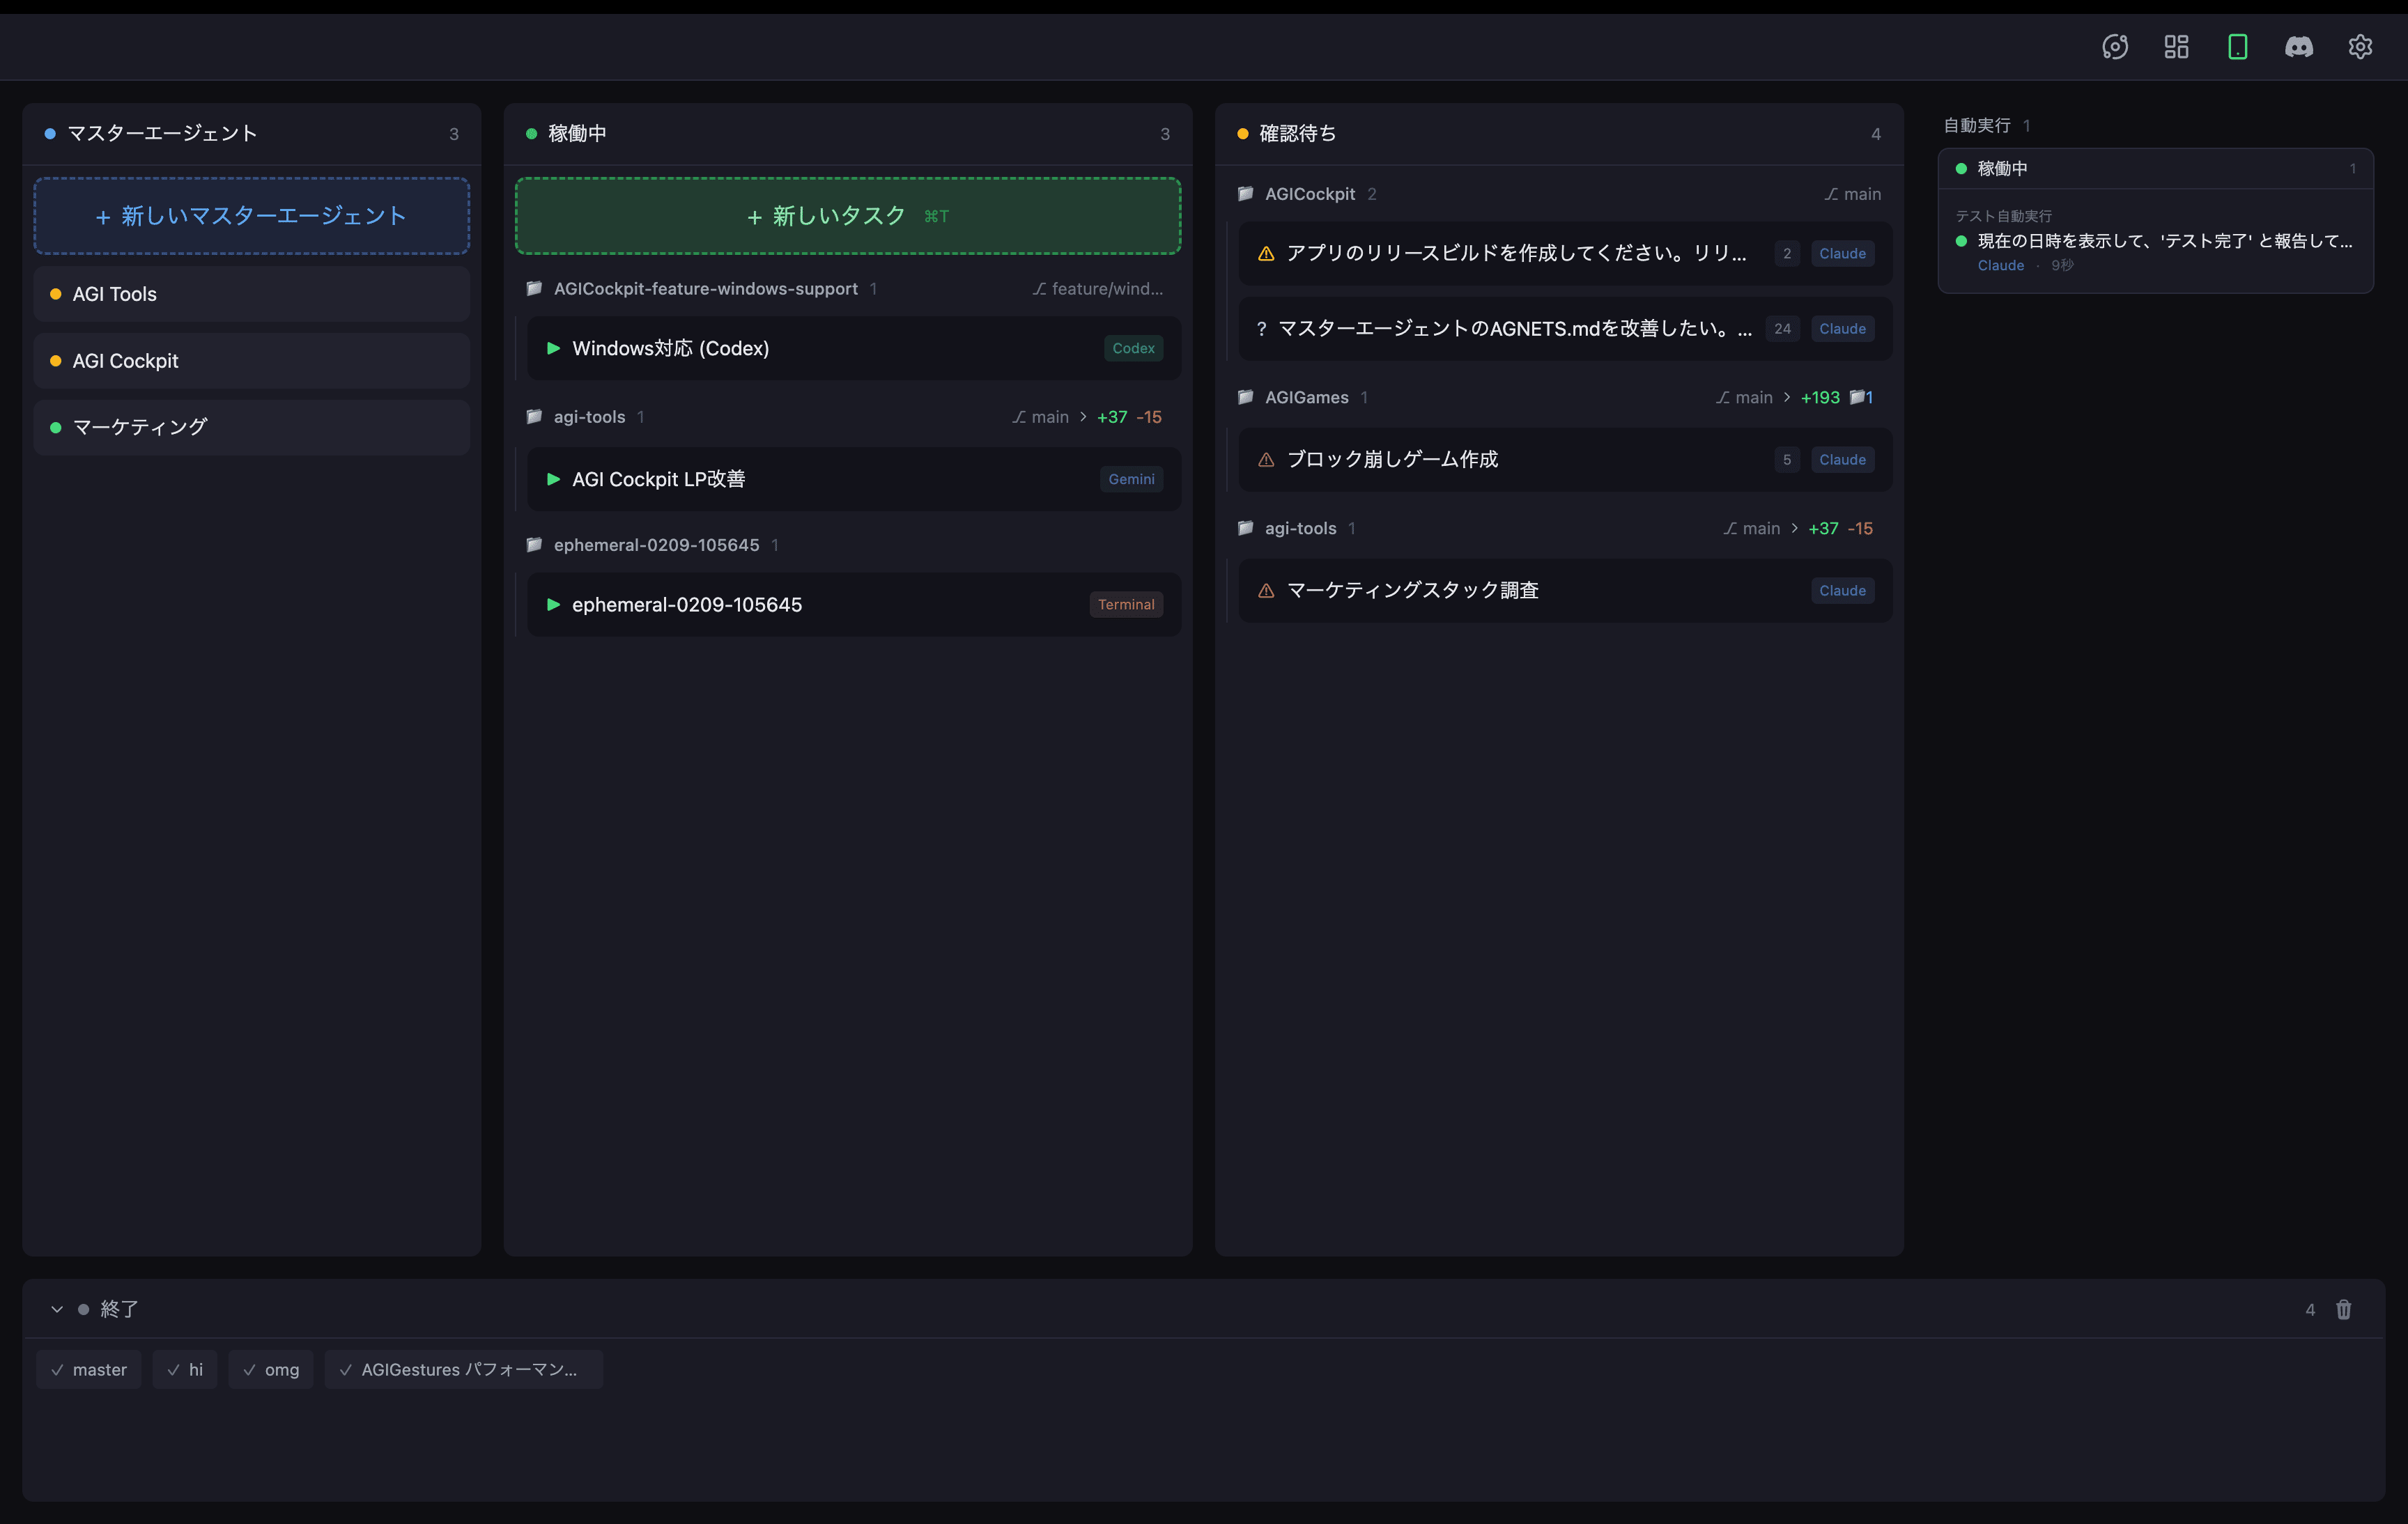Click folder icon beside AGIGames group

(x=1245, y=397)
